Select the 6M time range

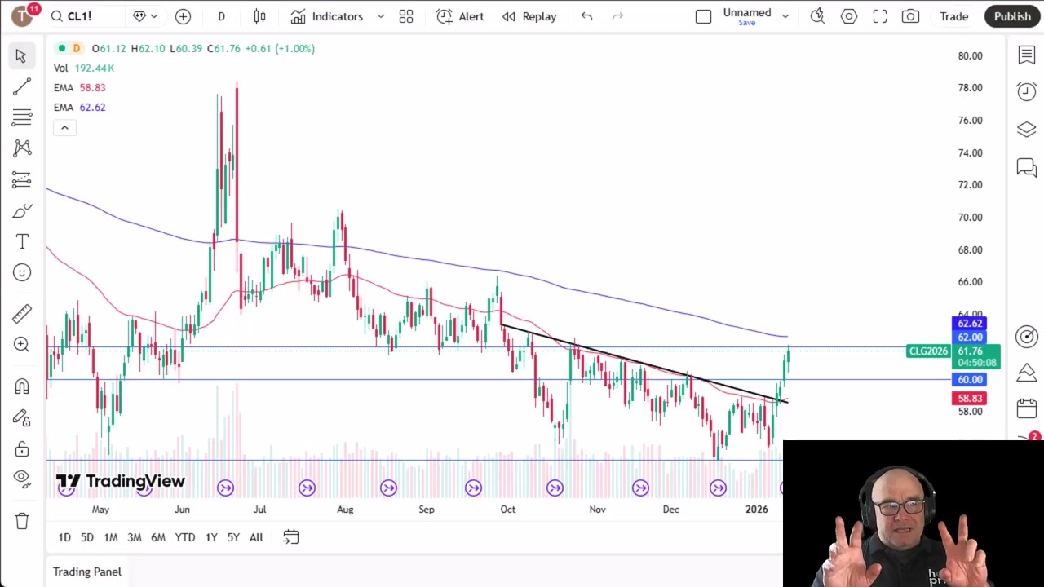(158, 537)
